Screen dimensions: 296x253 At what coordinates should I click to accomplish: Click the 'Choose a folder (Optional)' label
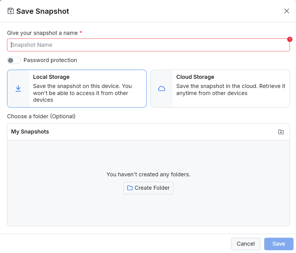coord(41,116)
